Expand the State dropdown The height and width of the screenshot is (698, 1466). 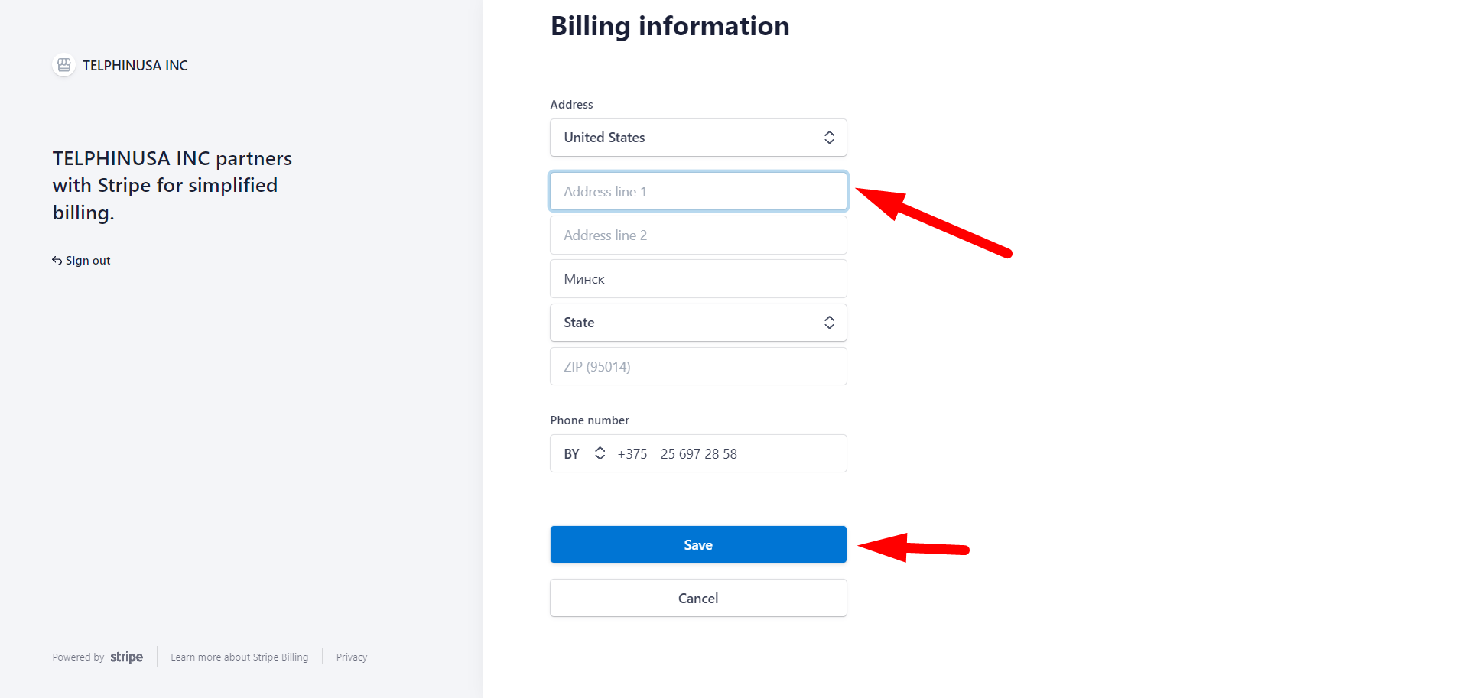[688, 323]
